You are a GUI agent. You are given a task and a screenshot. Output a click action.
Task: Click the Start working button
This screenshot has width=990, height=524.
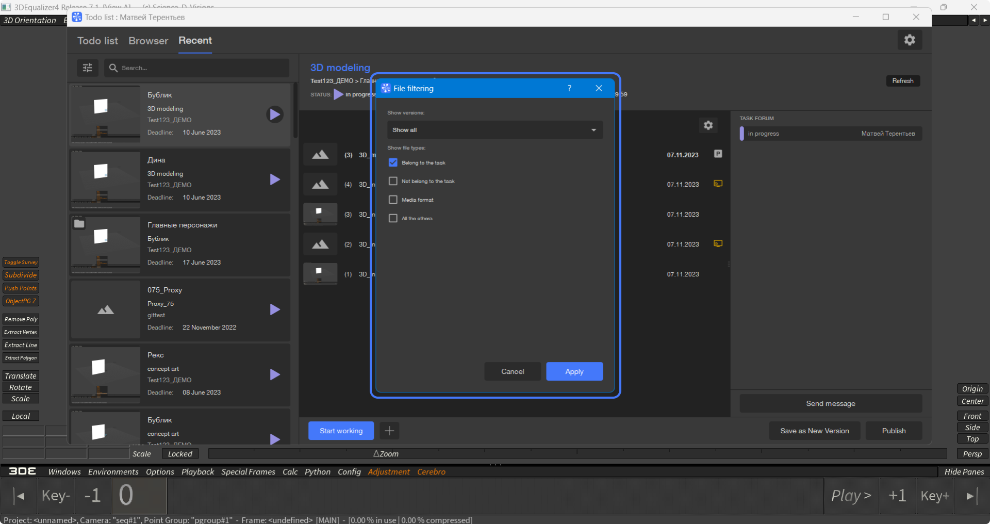[341, 431]
